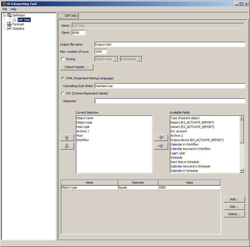
Task: Click the SAP Jobs tab document icon
Action: click(61, 16)
